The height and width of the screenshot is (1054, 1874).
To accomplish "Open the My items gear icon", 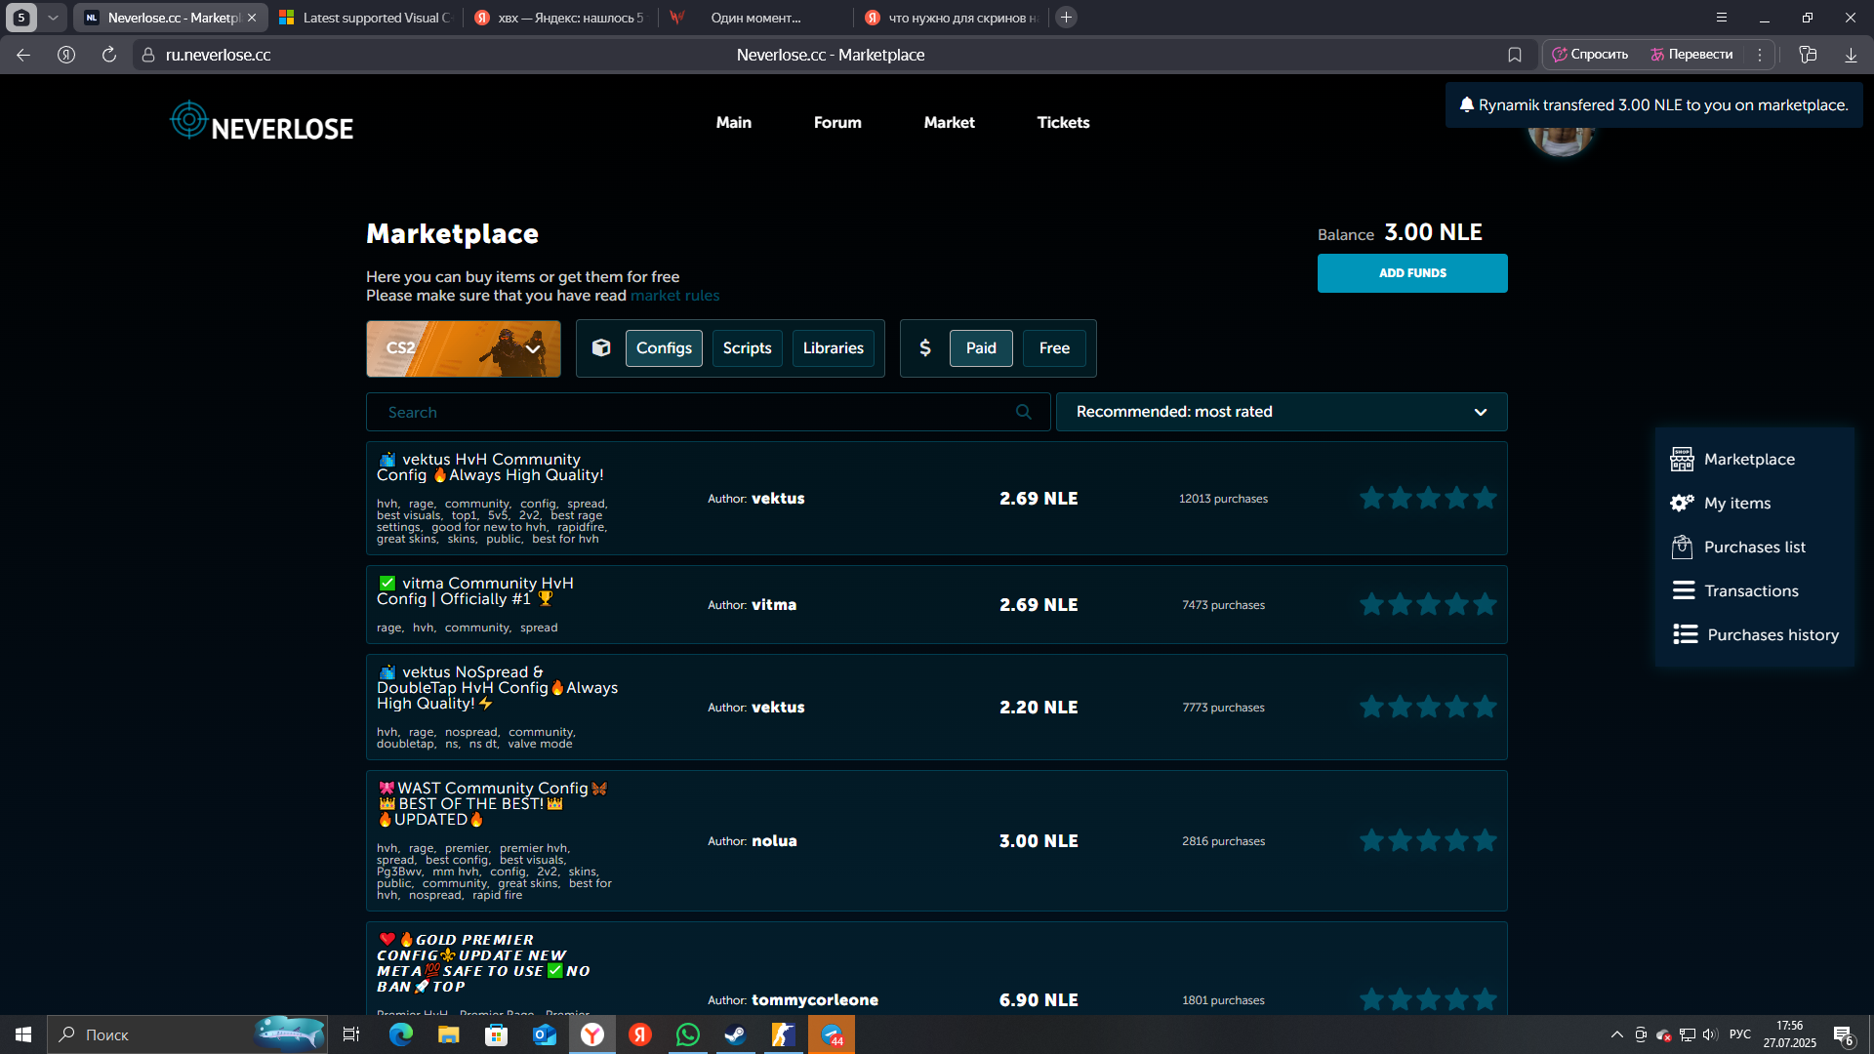I will 1682,503.
